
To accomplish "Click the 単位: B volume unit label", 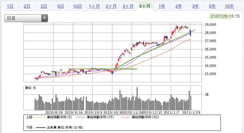I will pyautogui.click(x=30, y=88).
